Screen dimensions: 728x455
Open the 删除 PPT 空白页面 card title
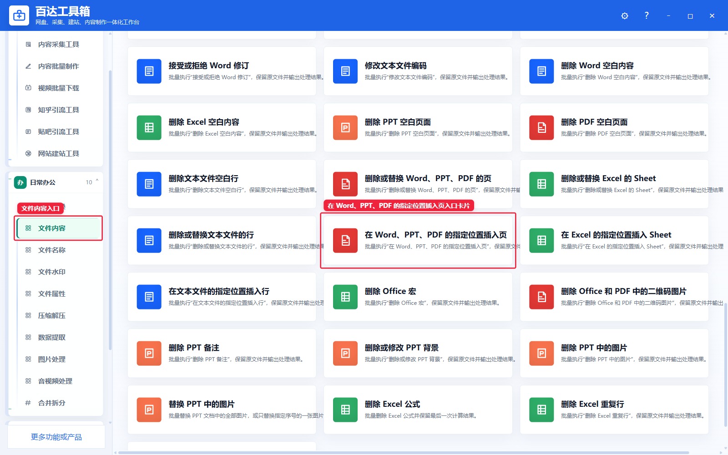(x=398, y=122)
